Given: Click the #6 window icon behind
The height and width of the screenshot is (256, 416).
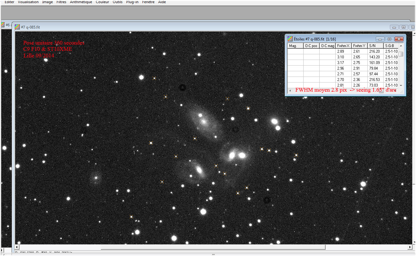Looking at the screenshot, I should (3, 25).
